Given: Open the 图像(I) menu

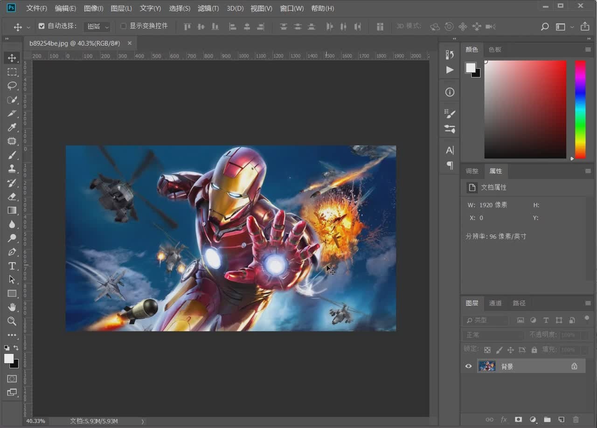Looking at the screenshot, I should [x=94, y=8].
